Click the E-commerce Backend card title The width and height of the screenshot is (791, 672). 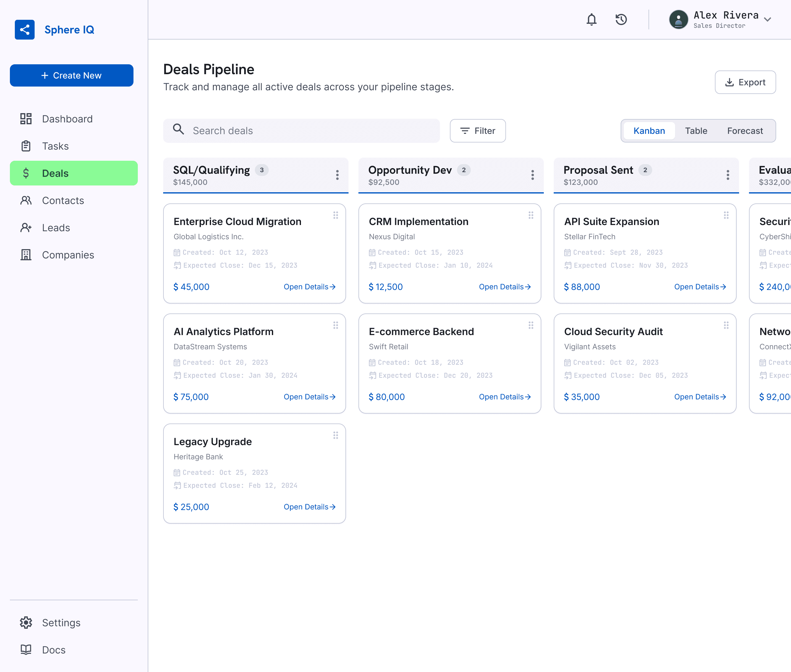[421, 331]
